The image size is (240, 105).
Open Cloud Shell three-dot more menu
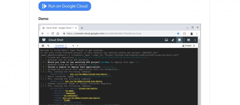tap(195, 40)
